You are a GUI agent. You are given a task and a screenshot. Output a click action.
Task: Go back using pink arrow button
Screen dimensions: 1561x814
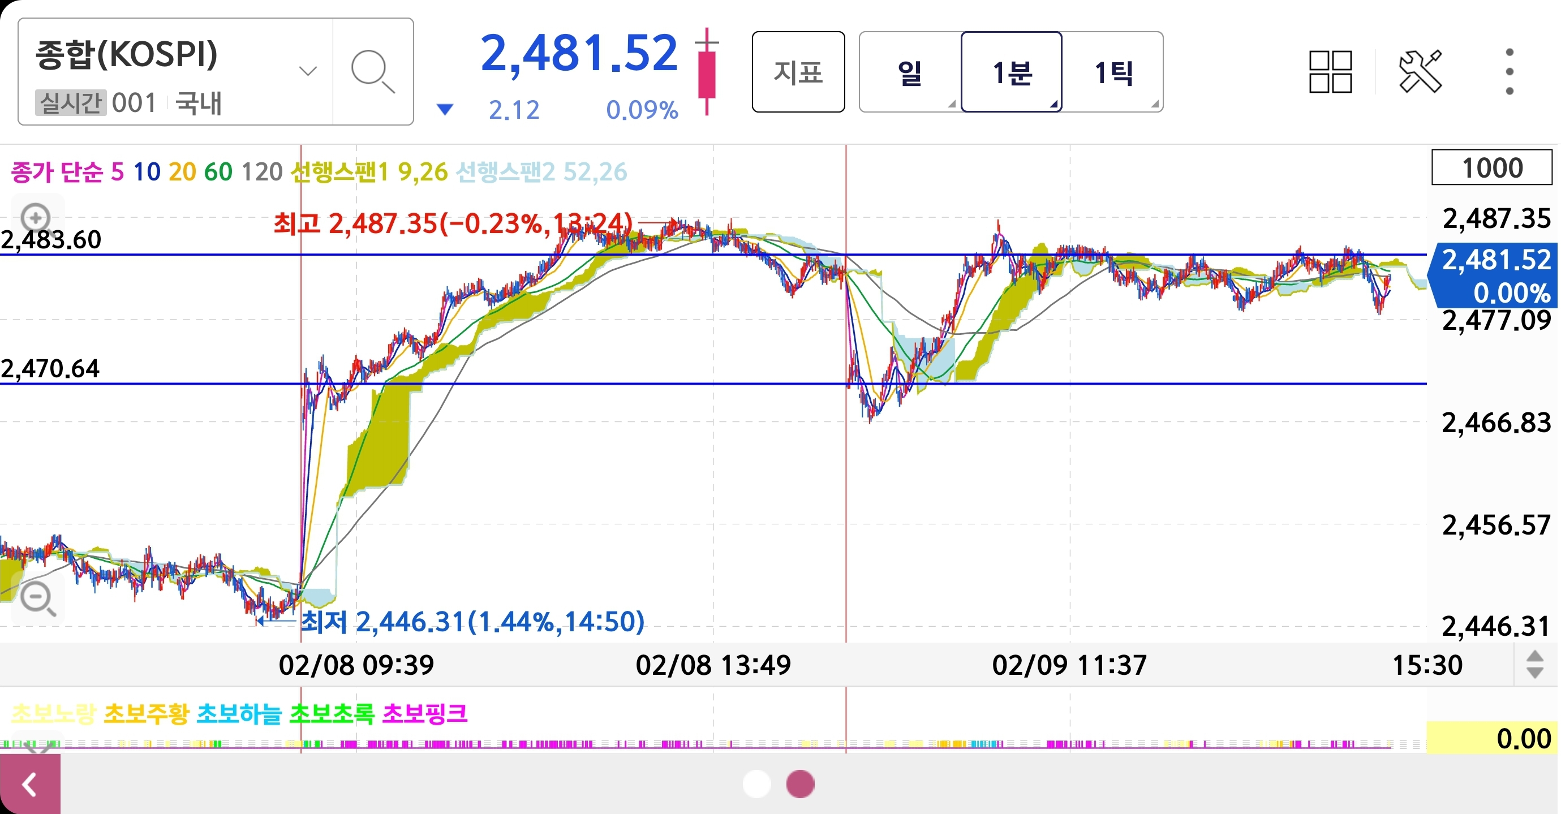29,785
